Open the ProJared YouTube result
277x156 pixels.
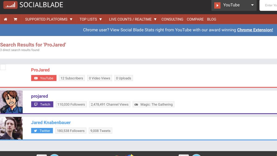click(40, 70)
